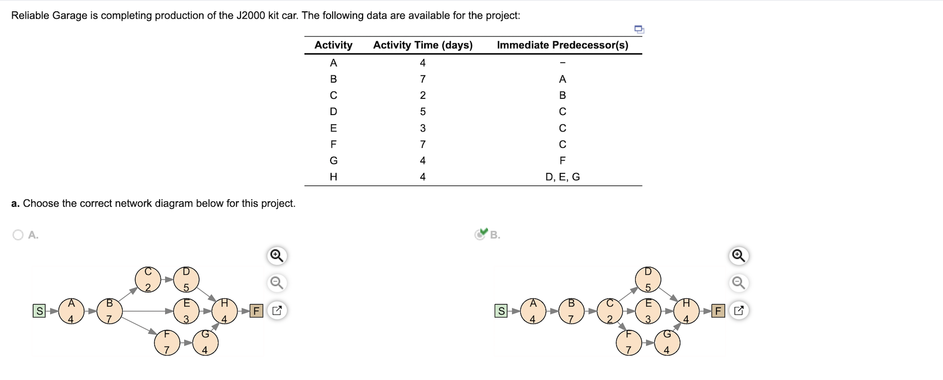This screenshot has width=943, height=380.
Task: Click the printer icon above the activity table
Action: [639, 29]
